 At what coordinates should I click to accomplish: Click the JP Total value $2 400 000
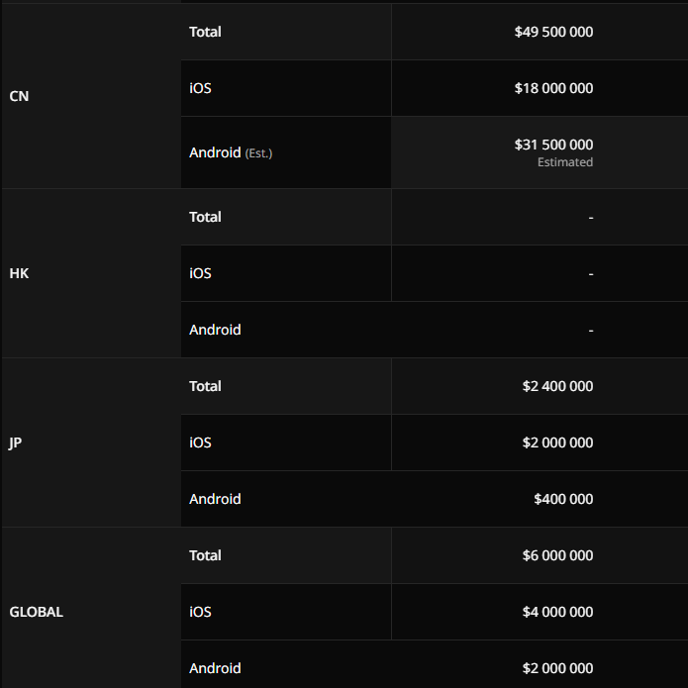[557, 386]
